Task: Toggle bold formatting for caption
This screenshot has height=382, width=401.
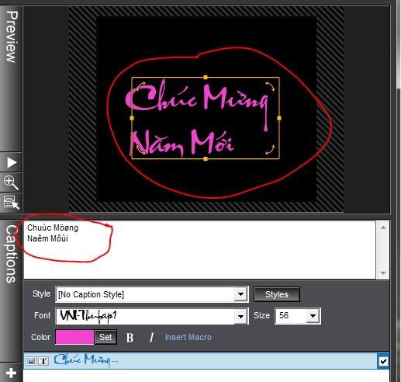Action: (x=130, y=338)
